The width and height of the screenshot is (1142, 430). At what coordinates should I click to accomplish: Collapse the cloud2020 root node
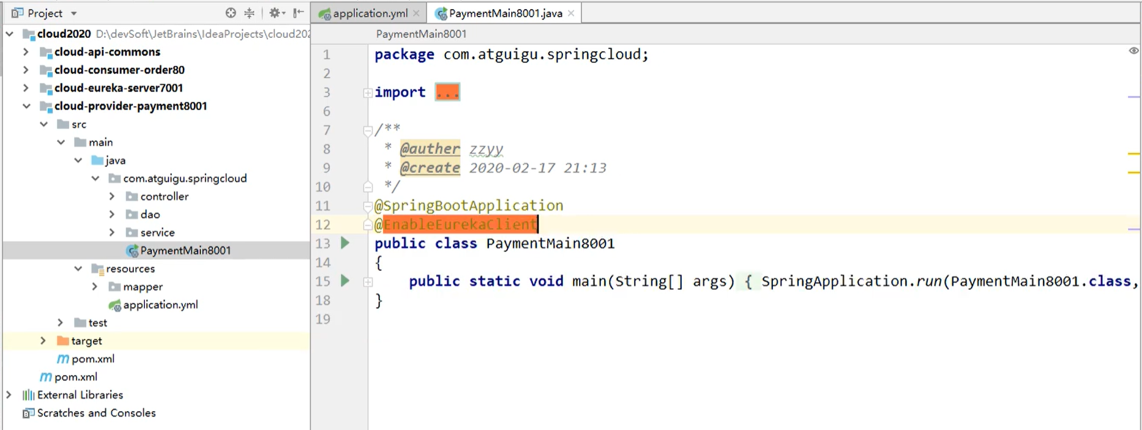pos(9,34)
